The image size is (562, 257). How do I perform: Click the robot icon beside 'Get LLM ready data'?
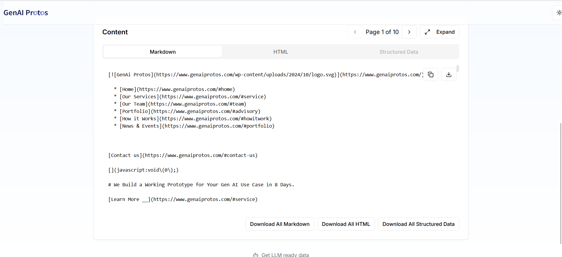point(256,255)
